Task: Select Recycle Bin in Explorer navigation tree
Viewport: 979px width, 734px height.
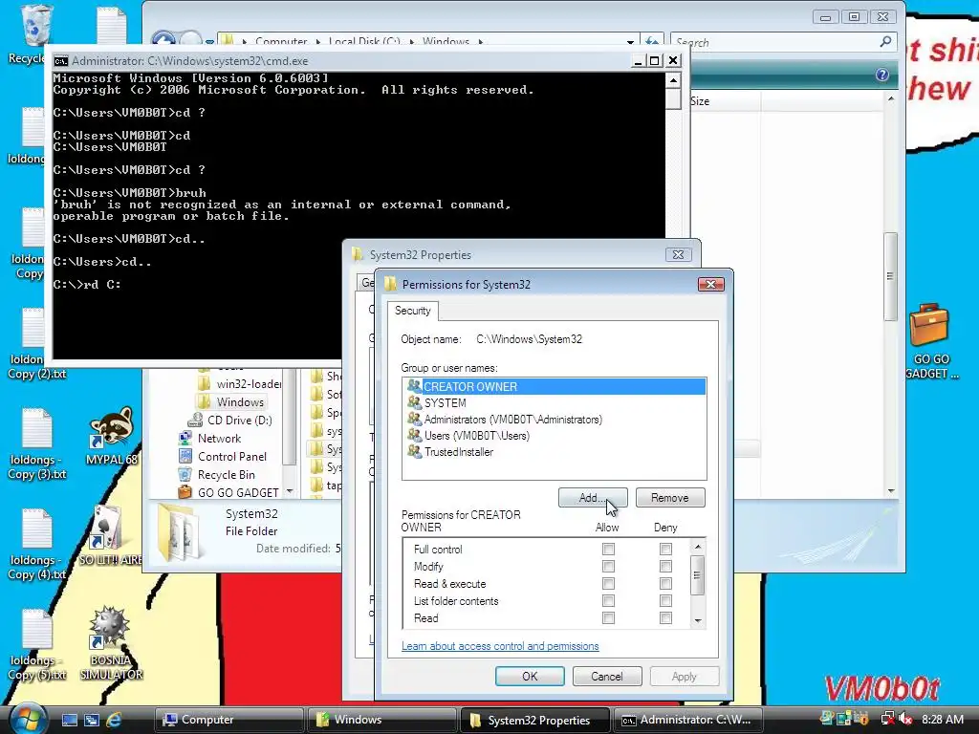Action: (226, 474)
